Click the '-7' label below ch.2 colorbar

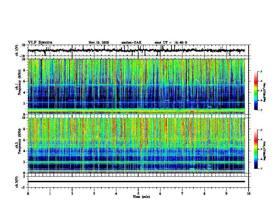261,169
